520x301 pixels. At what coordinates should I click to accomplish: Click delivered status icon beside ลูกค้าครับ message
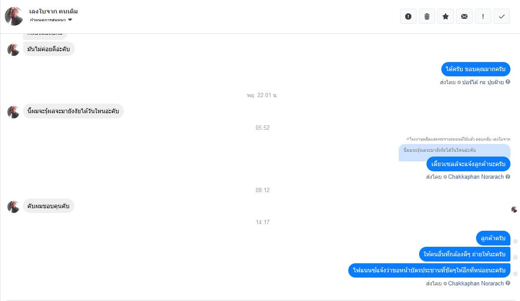[515, 242]
